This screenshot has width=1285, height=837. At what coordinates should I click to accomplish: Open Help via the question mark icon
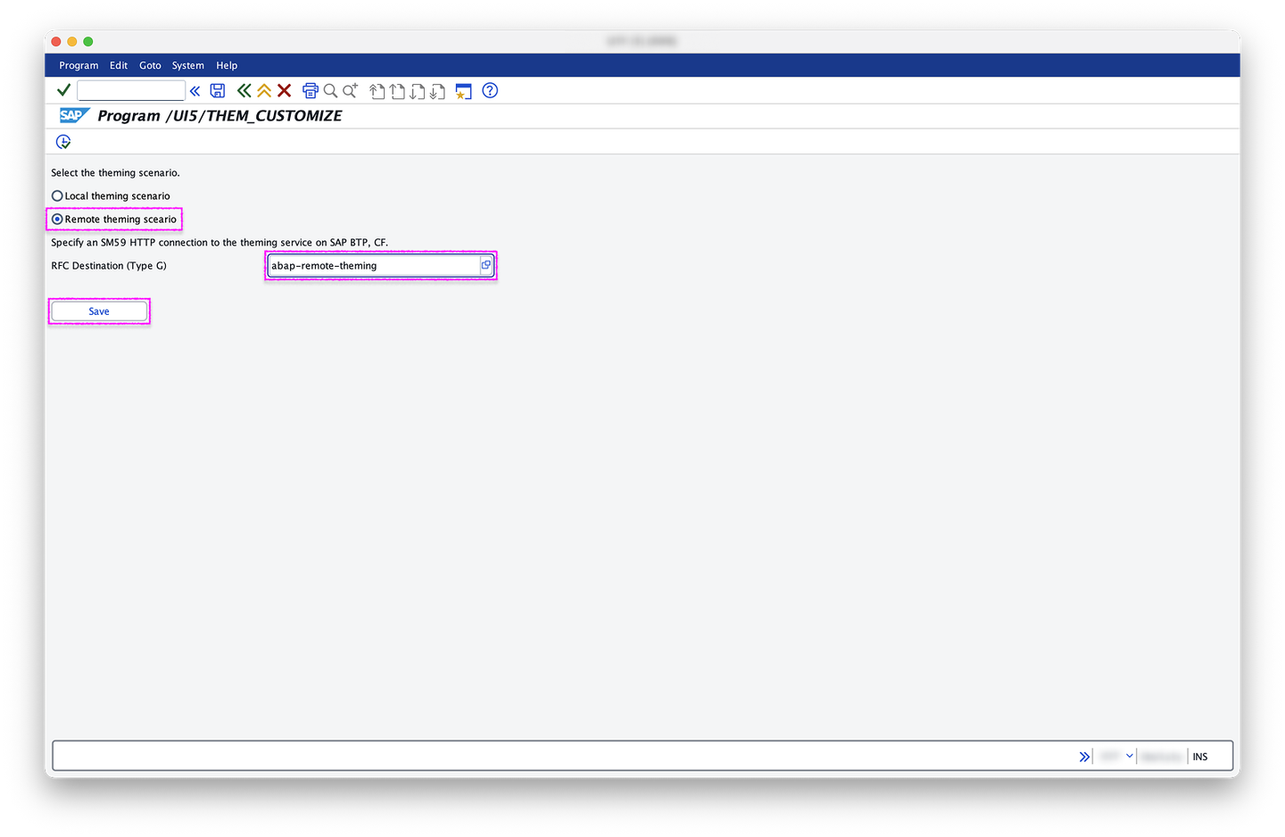[x=490, y=90]
